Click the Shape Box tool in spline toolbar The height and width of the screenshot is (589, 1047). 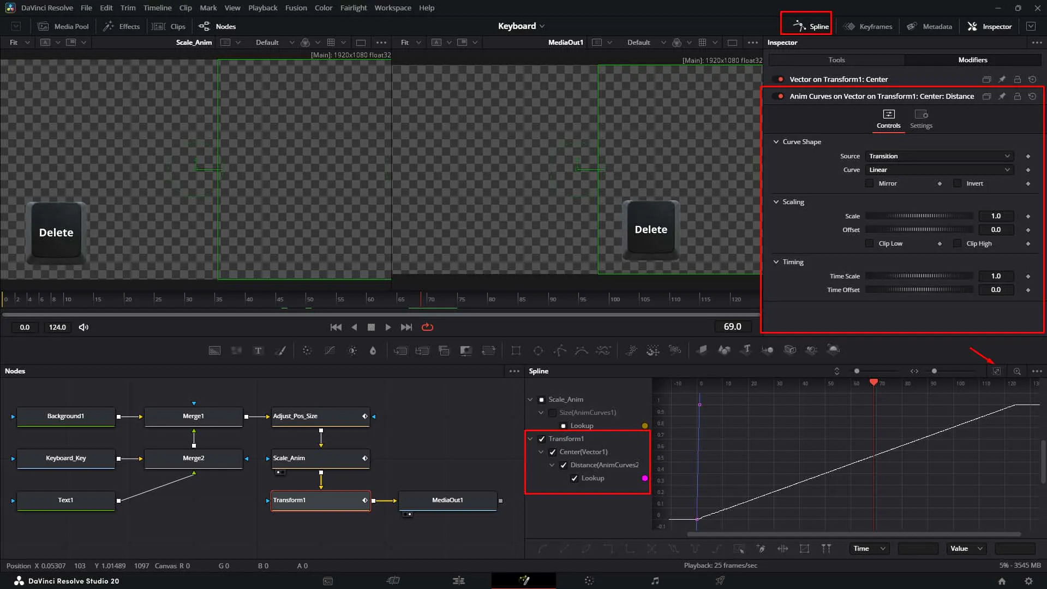804,549
